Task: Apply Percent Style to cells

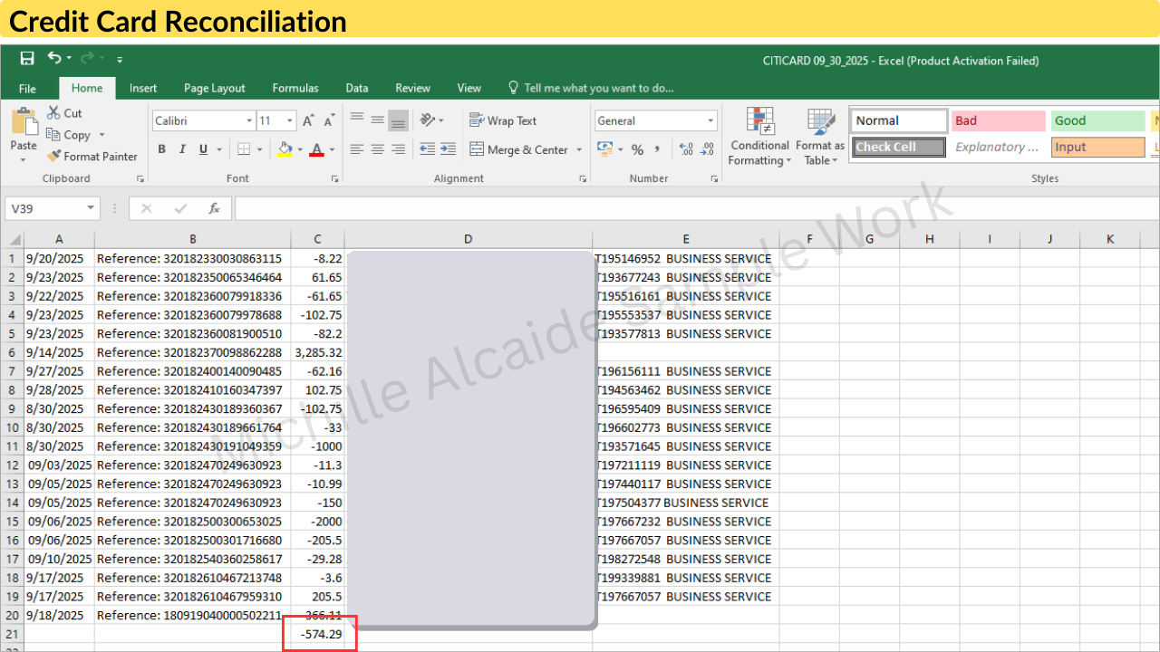Action: click(x=637, y=149)
